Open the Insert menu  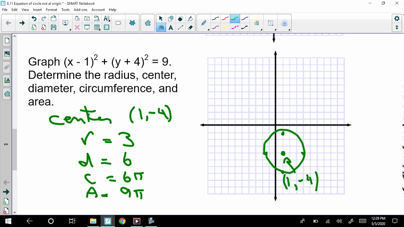click(x=37, y=10)
